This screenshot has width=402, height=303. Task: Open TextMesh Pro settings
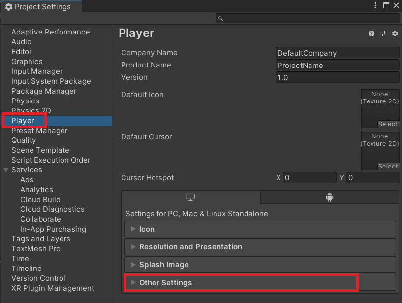tap(36, 249)
